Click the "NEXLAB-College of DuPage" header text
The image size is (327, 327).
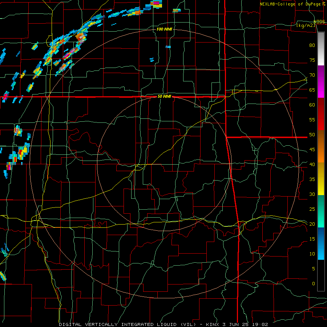click(291, 4)
